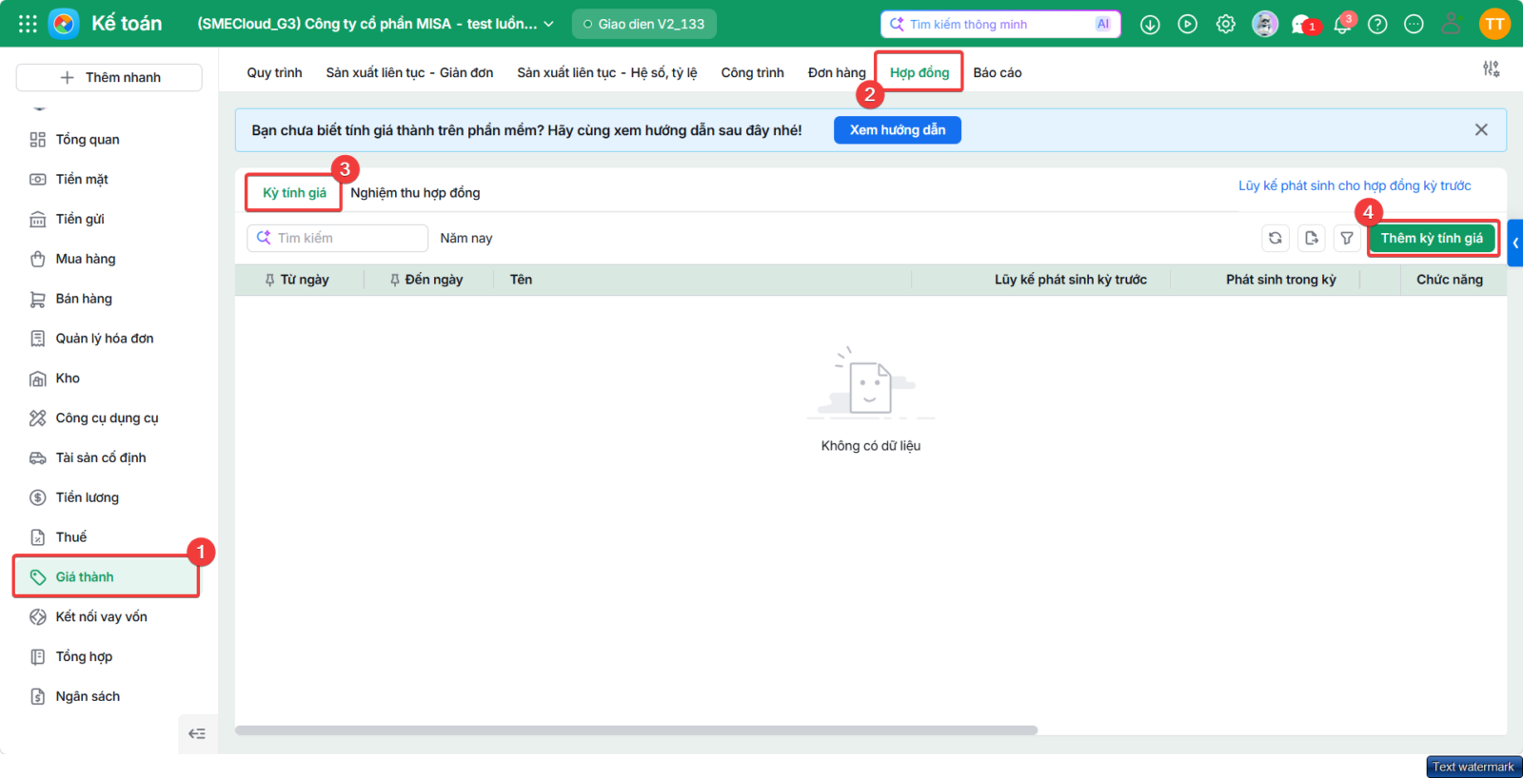This screenshot has width=1523, height=778.
Task: Click the Tìm kiếm search field
Action: tap(338, 238)
